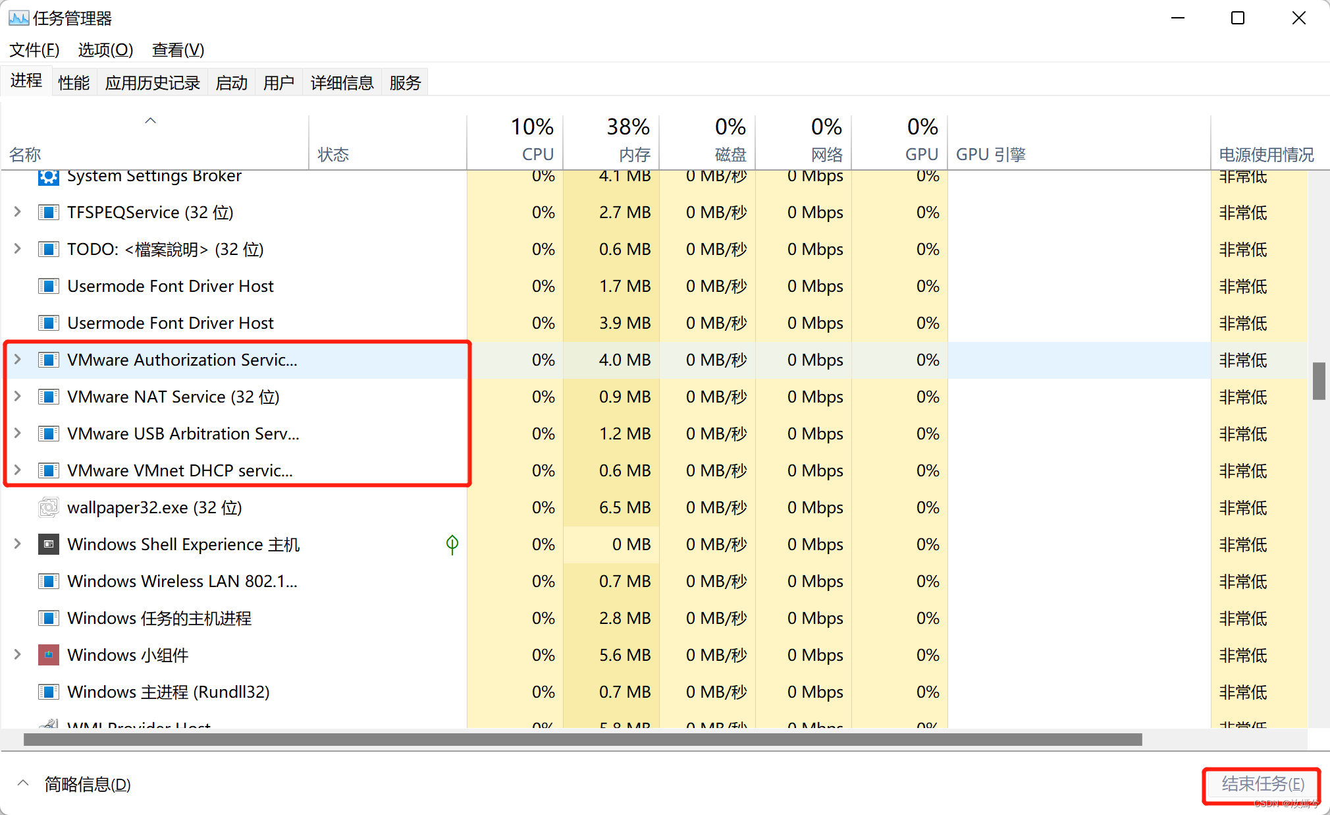
Task: Select wallpaper32.exe (32 位) process row
Action: [x=654, y=507]
